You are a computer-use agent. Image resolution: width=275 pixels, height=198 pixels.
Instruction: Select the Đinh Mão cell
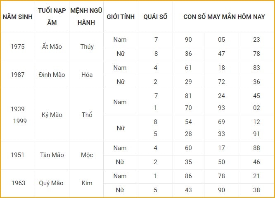52,75
